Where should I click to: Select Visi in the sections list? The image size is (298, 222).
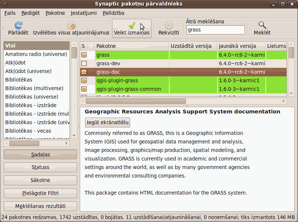click(x=36, y=46)
